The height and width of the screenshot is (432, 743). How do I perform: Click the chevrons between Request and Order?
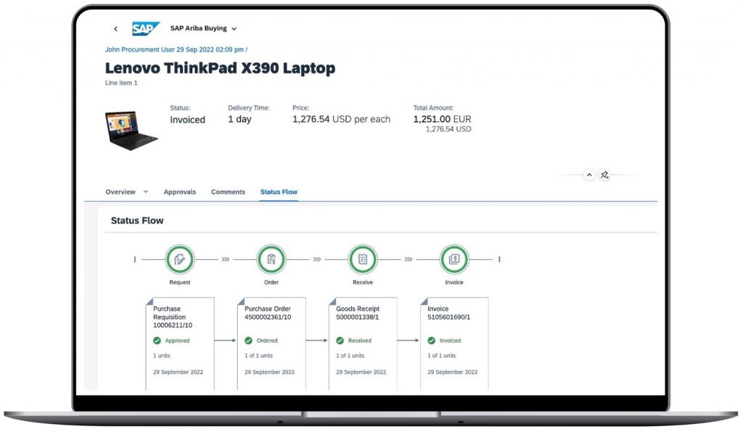(x=226, y=259)
